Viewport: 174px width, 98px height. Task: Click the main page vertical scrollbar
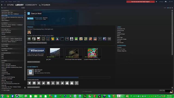tap(172, 33)
